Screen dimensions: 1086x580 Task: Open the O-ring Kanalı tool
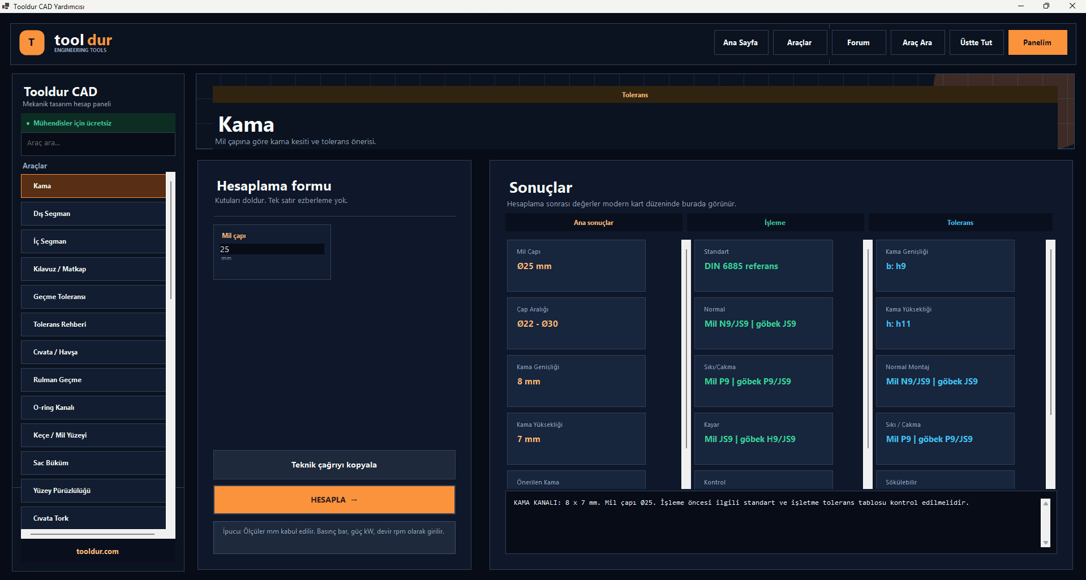coord(93,408)
